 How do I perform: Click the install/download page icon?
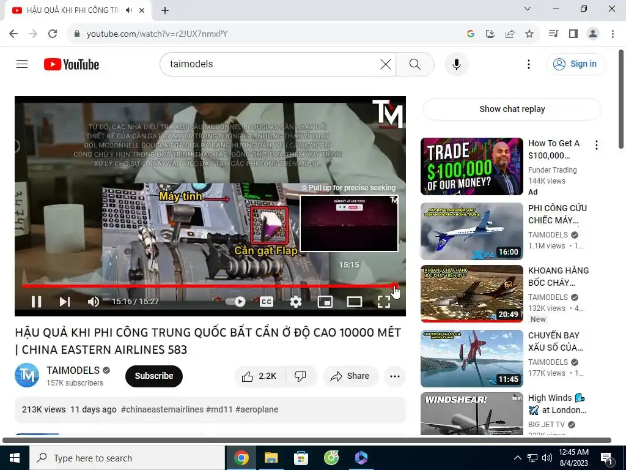pyautogui.click(x=490, y=34)
